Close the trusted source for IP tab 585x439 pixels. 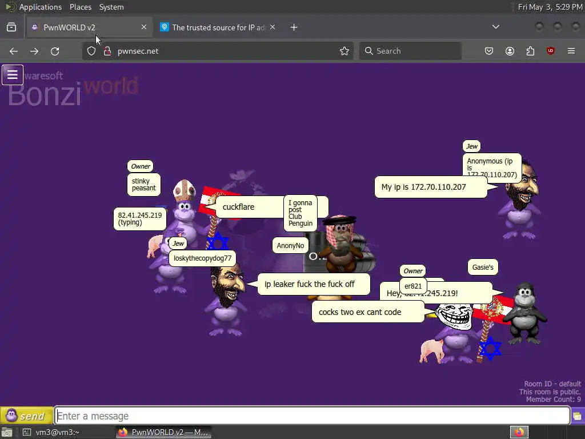point(273,27)
